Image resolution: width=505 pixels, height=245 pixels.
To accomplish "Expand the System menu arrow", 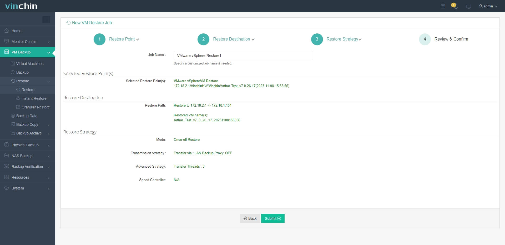I will tap(49, 188).
